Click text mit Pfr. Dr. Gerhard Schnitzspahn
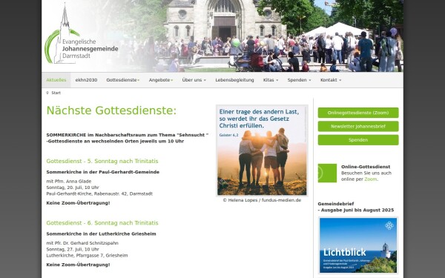Screen dimensions: 445x278 click(82, 243)
